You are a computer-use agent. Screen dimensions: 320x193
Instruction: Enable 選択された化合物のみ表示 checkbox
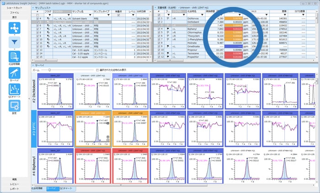pyautogui.click(x=97, y=70)
